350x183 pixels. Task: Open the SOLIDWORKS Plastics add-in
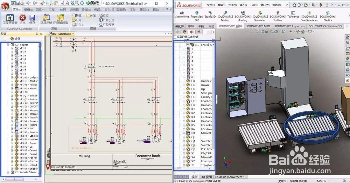pyautogui.click(x=328, y=16)
